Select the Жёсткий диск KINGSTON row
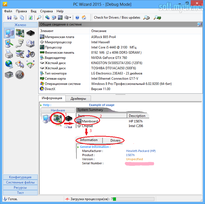 [121, 63]
